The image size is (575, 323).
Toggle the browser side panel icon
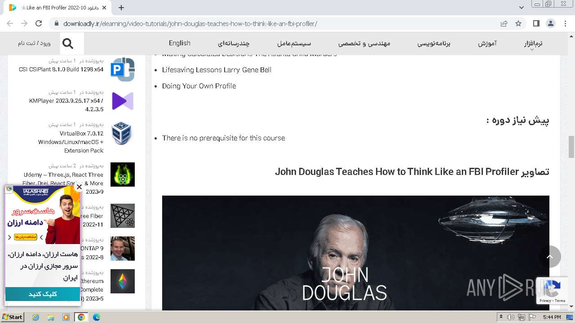(536, 23)
